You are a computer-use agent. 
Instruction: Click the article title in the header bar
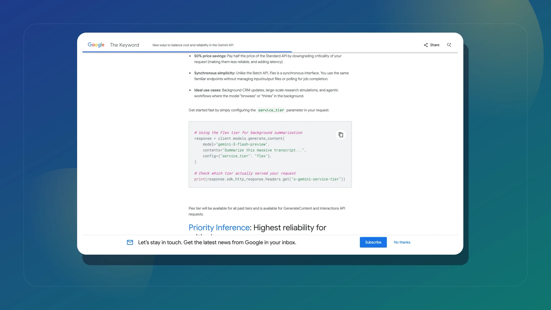tap(193, 45)
